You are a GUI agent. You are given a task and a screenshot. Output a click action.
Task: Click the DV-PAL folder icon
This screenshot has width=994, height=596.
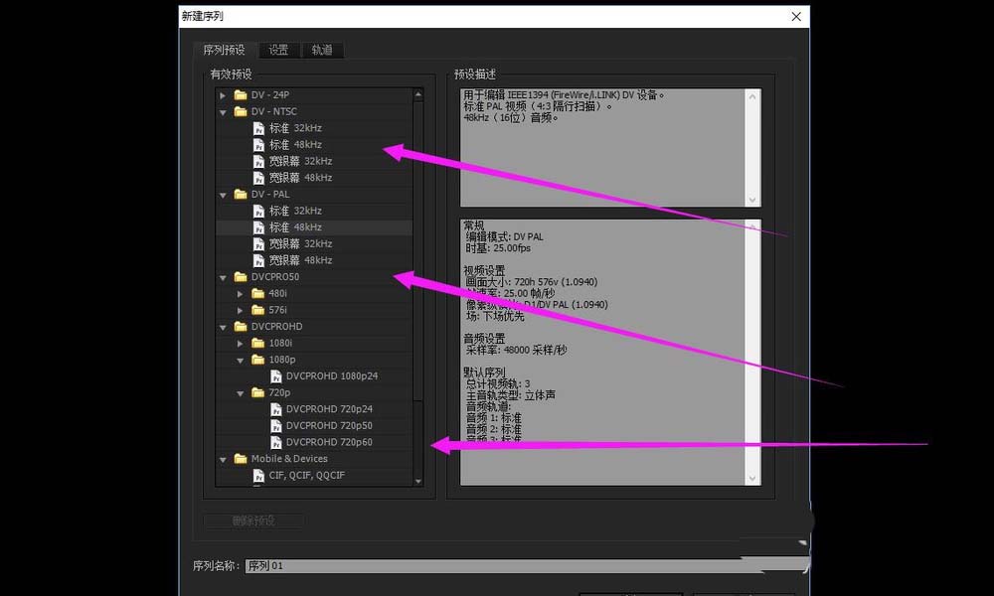tap(239, 194)
